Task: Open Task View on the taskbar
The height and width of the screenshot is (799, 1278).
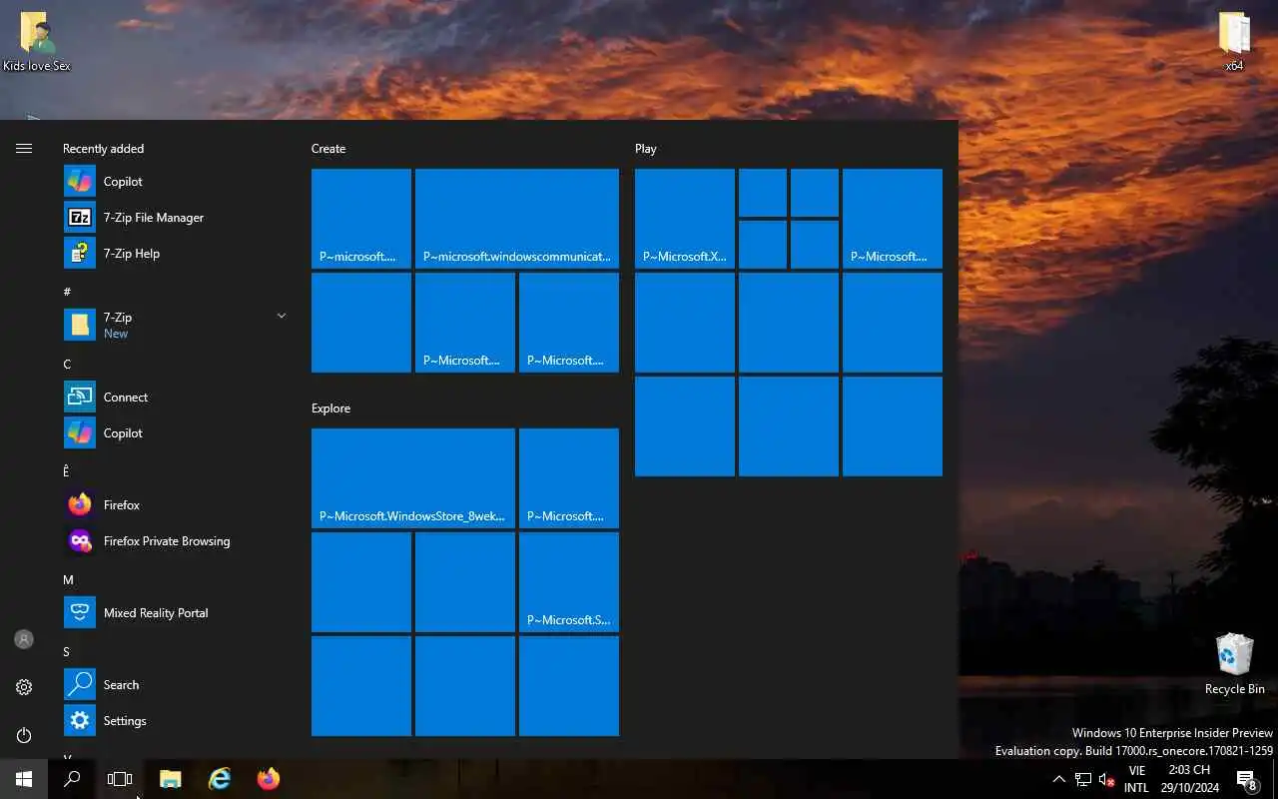Action: point(120,779)
